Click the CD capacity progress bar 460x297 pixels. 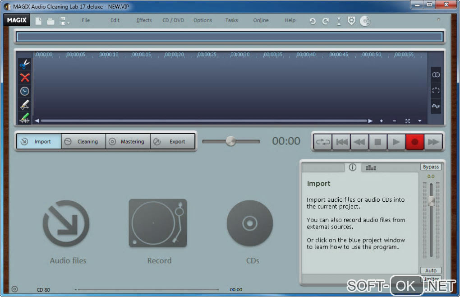[148, 289]
